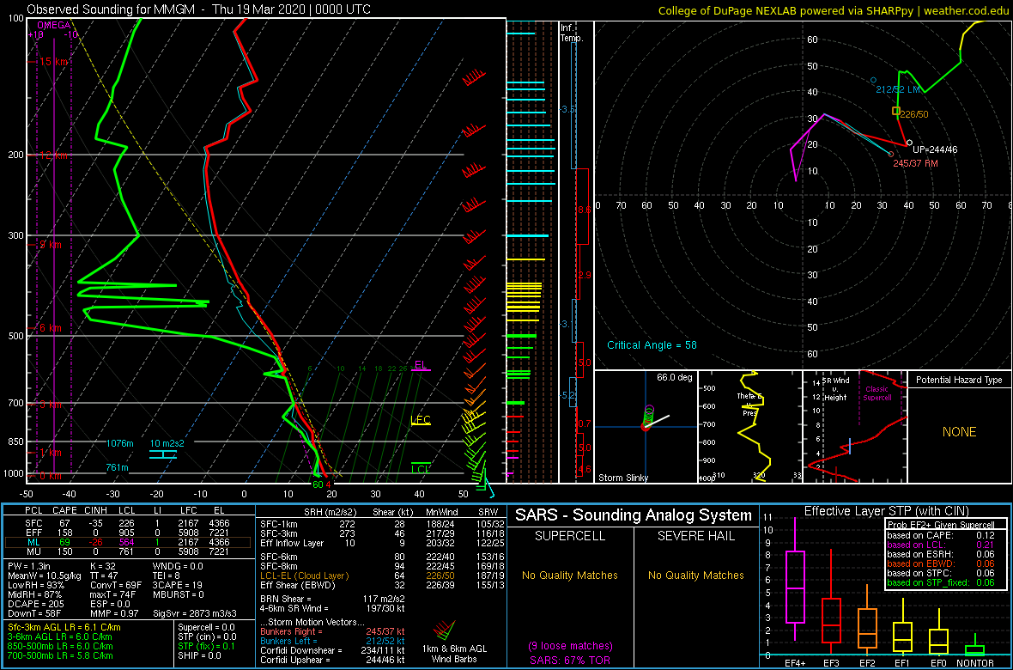Select the MU parcel row
Screen dimensions: 1013x670
pyautogui.click(x=128, y=551)
